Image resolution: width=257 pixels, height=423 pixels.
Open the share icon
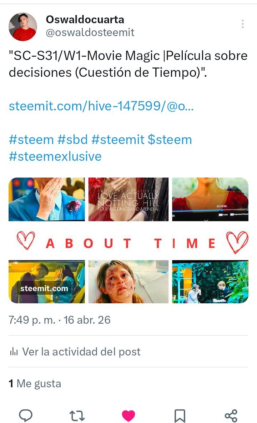231,415
